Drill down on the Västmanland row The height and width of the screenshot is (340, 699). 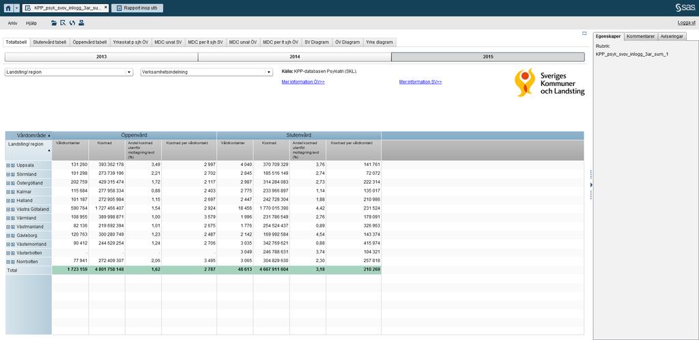(x=13, y=227)
